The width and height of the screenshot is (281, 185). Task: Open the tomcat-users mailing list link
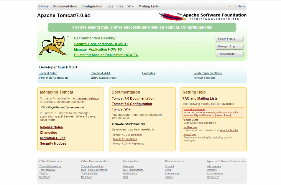(191, 120)
